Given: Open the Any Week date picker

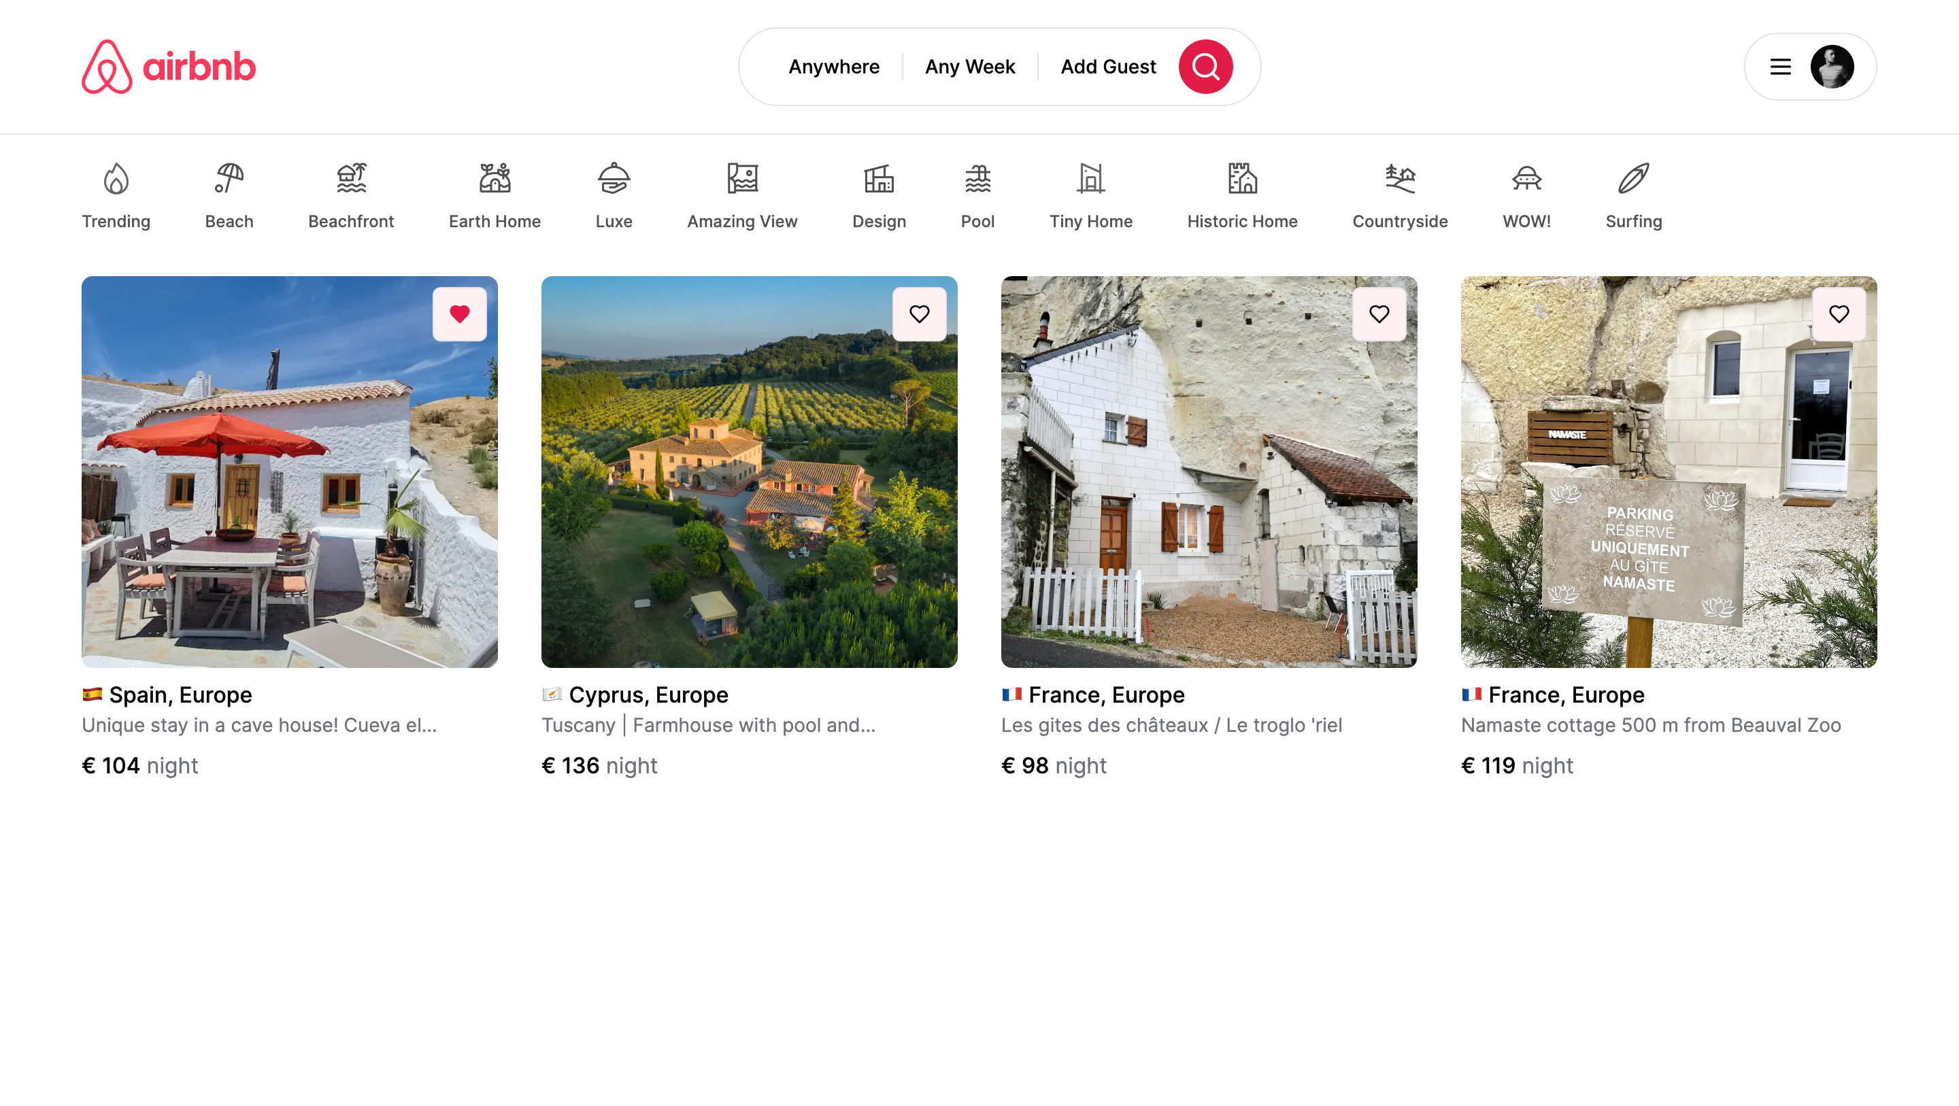Looking at the screenshot, I should 969,67.
